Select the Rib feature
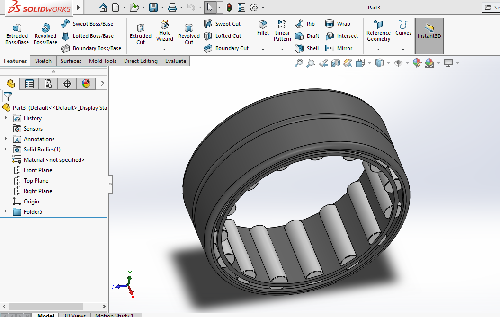 305,24
